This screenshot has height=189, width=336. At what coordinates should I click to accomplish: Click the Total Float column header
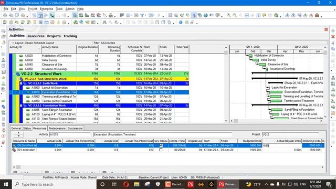pos(182,49)
